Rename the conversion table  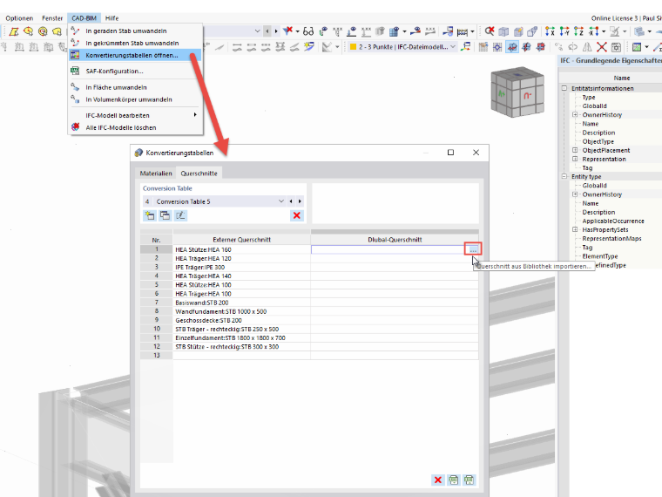click(180, 215)
